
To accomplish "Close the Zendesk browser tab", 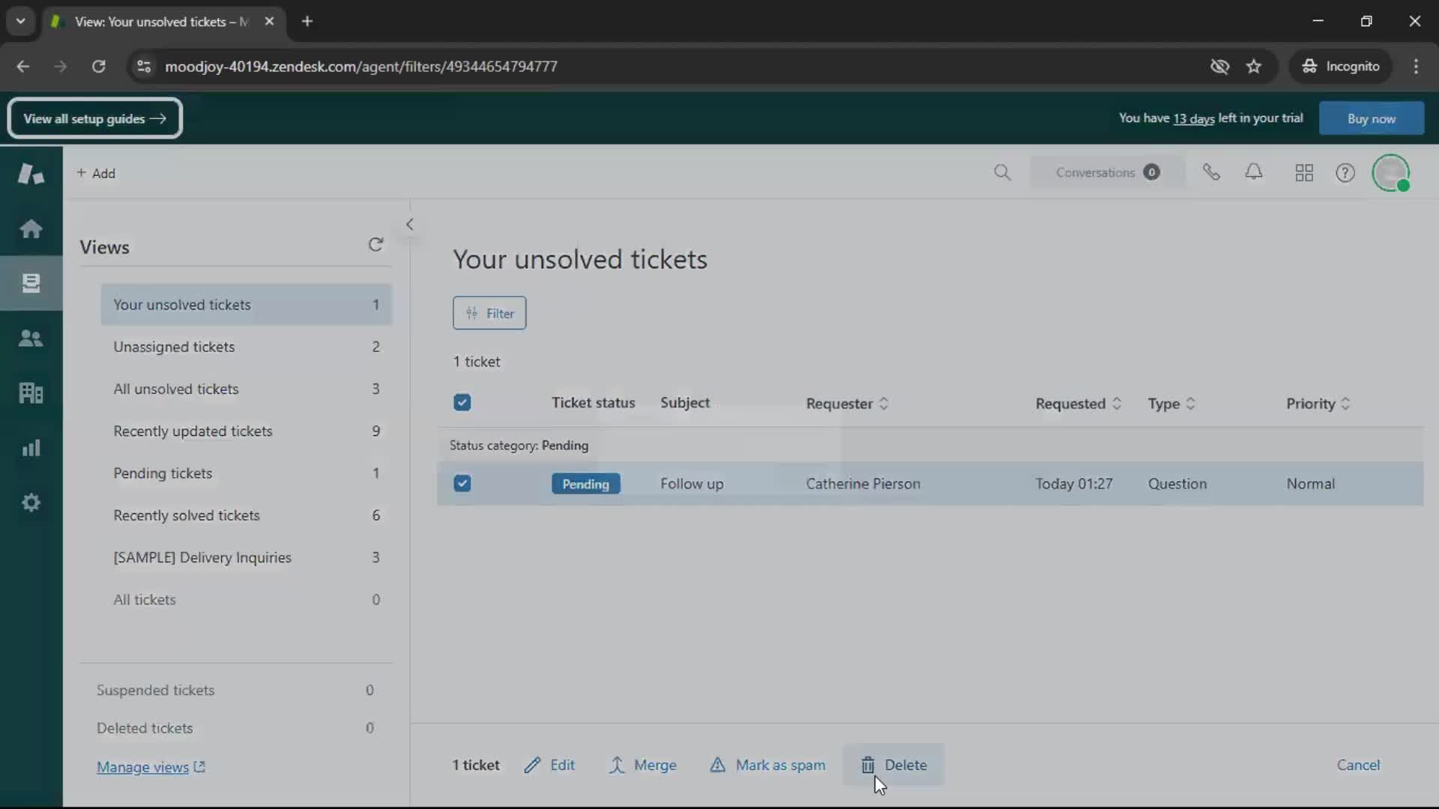I will 269,21.
